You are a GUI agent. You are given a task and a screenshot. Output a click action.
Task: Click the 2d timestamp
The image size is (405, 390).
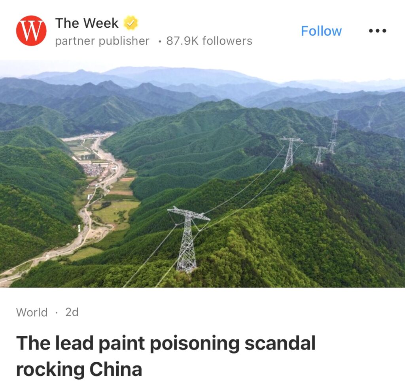click(x=72, y=312)
